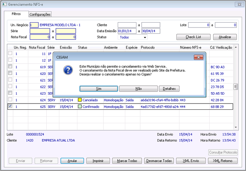Click the table scrollbar down arrow
The width and height of the screenshot is (246, 171).
(x=236, y=127)
